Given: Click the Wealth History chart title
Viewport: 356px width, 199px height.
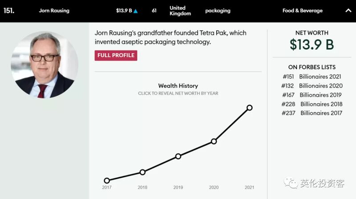Looking at the screenshot, I should (178, 86).
